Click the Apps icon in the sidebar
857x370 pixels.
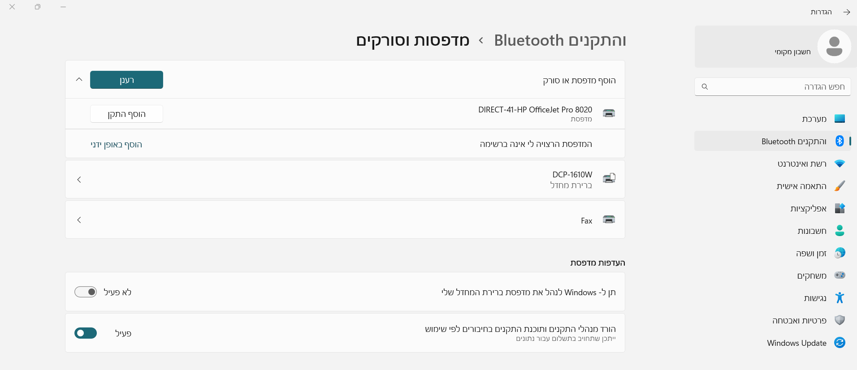click(840, 208)
